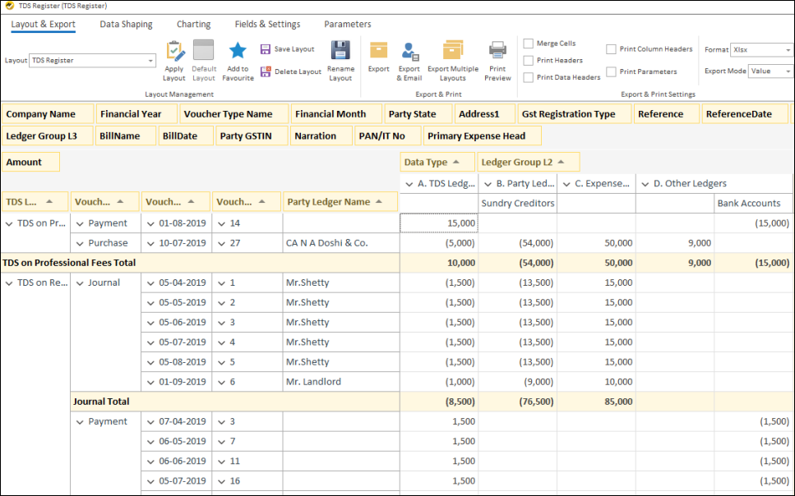The height and width of the screenshot is (496, 795).
Task: Open Print Preview
Action: pyautogui.click(x=497, y=51)
